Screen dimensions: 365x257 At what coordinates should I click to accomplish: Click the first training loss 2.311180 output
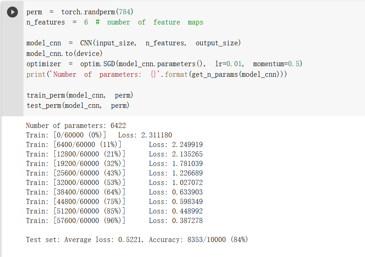coord(145,135)
